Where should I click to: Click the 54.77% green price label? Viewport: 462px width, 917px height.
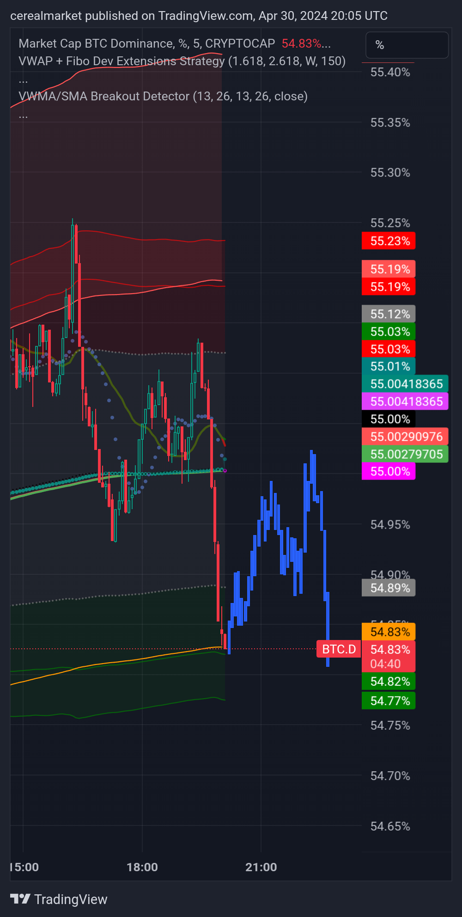[389, 701]
